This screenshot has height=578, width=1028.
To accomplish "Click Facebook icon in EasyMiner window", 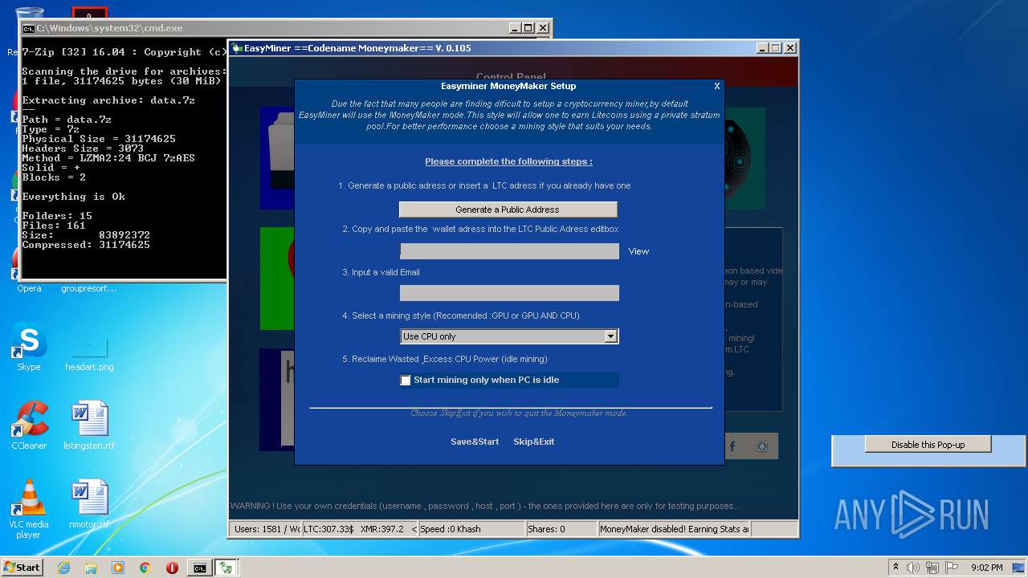I will 732,446.
